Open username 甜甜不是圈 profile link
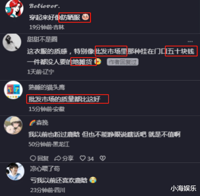The width and height of the screenshot is (200, 196). tap(42, 39)
